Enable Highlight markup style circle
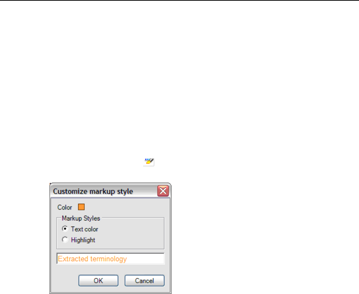 65,240
